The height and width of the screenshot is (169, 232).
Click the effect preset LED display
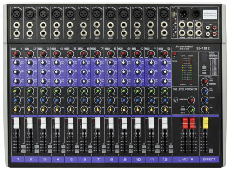[204, 58]
